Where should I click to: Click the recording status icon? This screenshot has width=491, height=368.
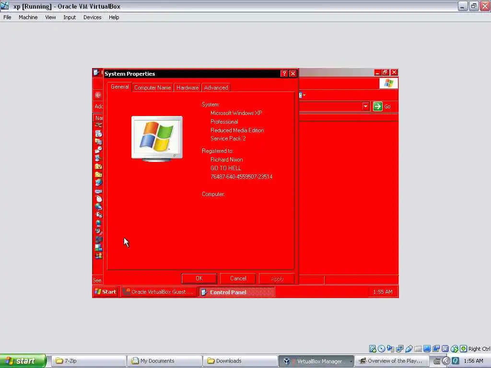[436, 349]
